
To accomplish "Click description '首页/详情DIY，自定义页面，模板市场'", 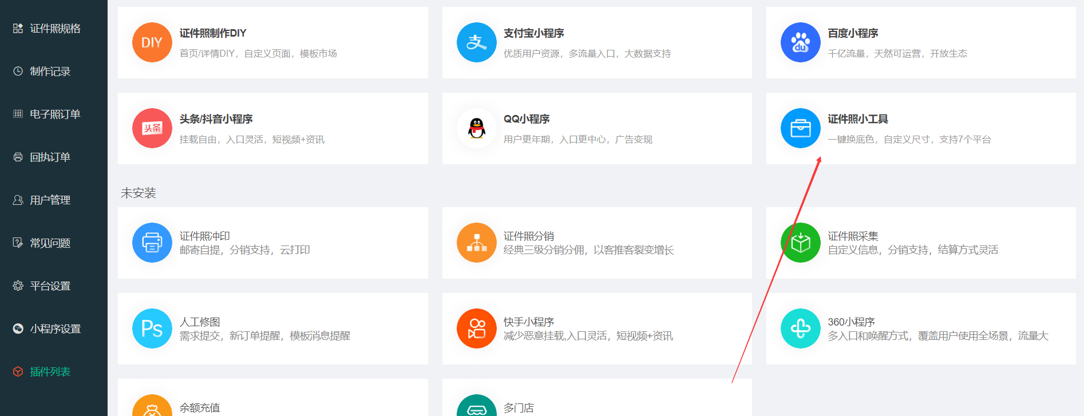I will [258, 53].
